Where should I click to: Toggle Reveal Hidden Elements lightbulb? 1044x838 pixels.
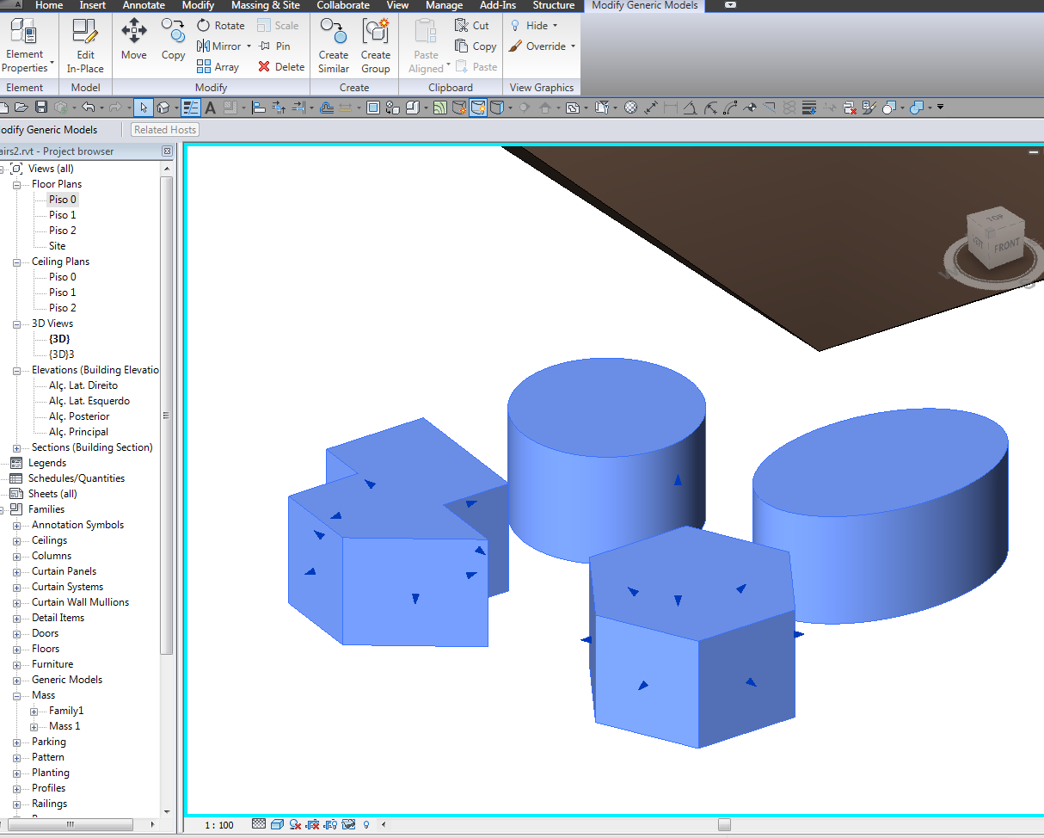[x=365, y=824]
